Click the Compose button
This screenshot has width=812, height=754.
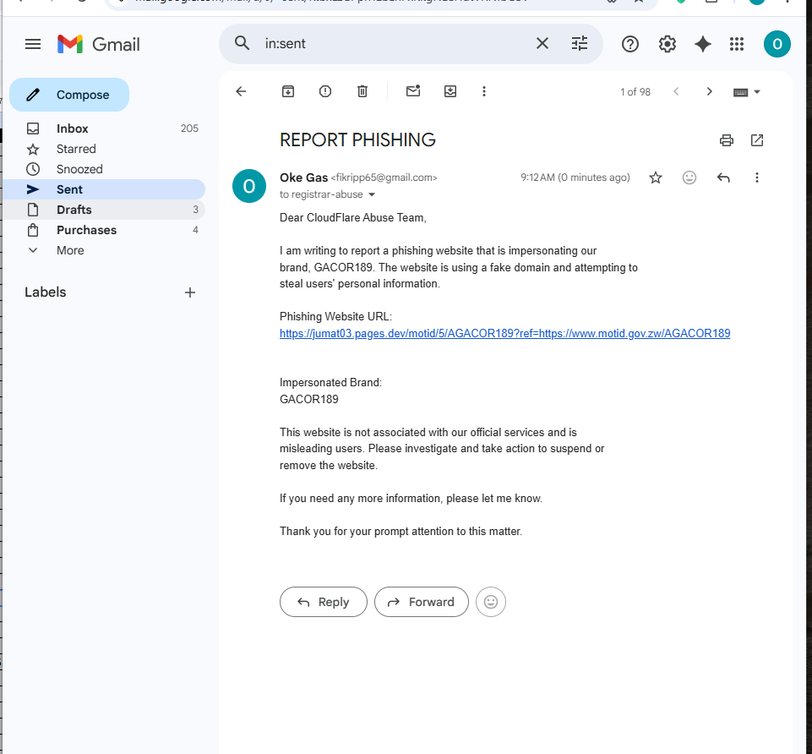69,95
